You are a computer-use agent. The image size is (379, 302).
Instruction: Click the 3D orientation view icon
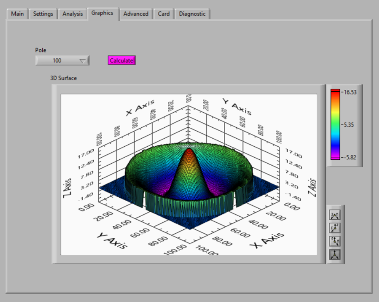coord(334,254)
